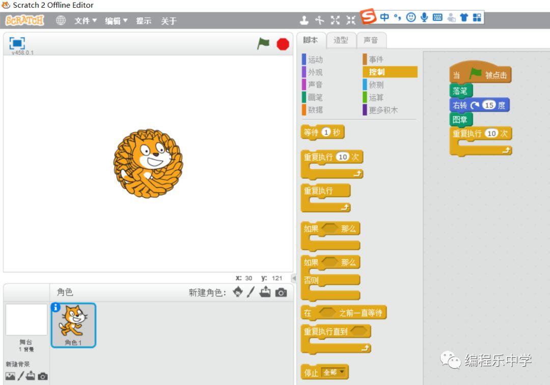Switch to the 脚本 scripts tab

pyautogui.click(x=311, y=40)
